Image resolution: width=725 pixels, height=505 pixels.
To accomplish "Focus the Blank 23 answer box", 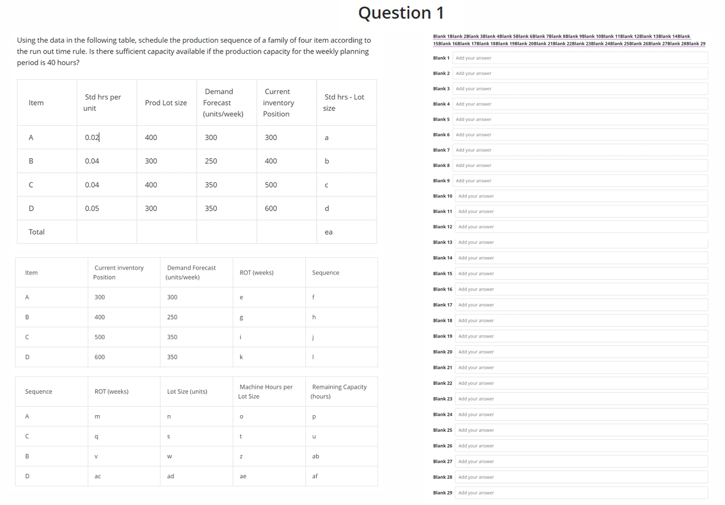I will (581, 398).
